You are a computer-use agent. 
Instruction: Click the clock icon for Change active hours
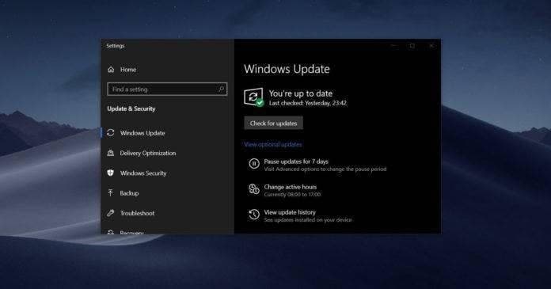(254, 189)
